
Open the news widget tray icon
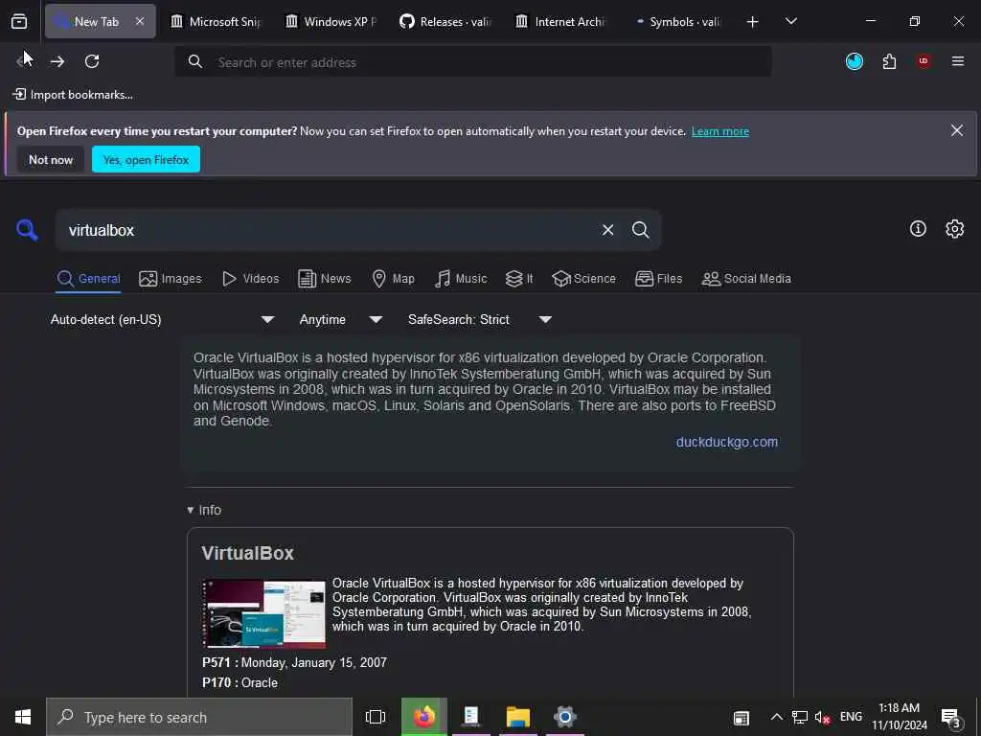[741, 718]
